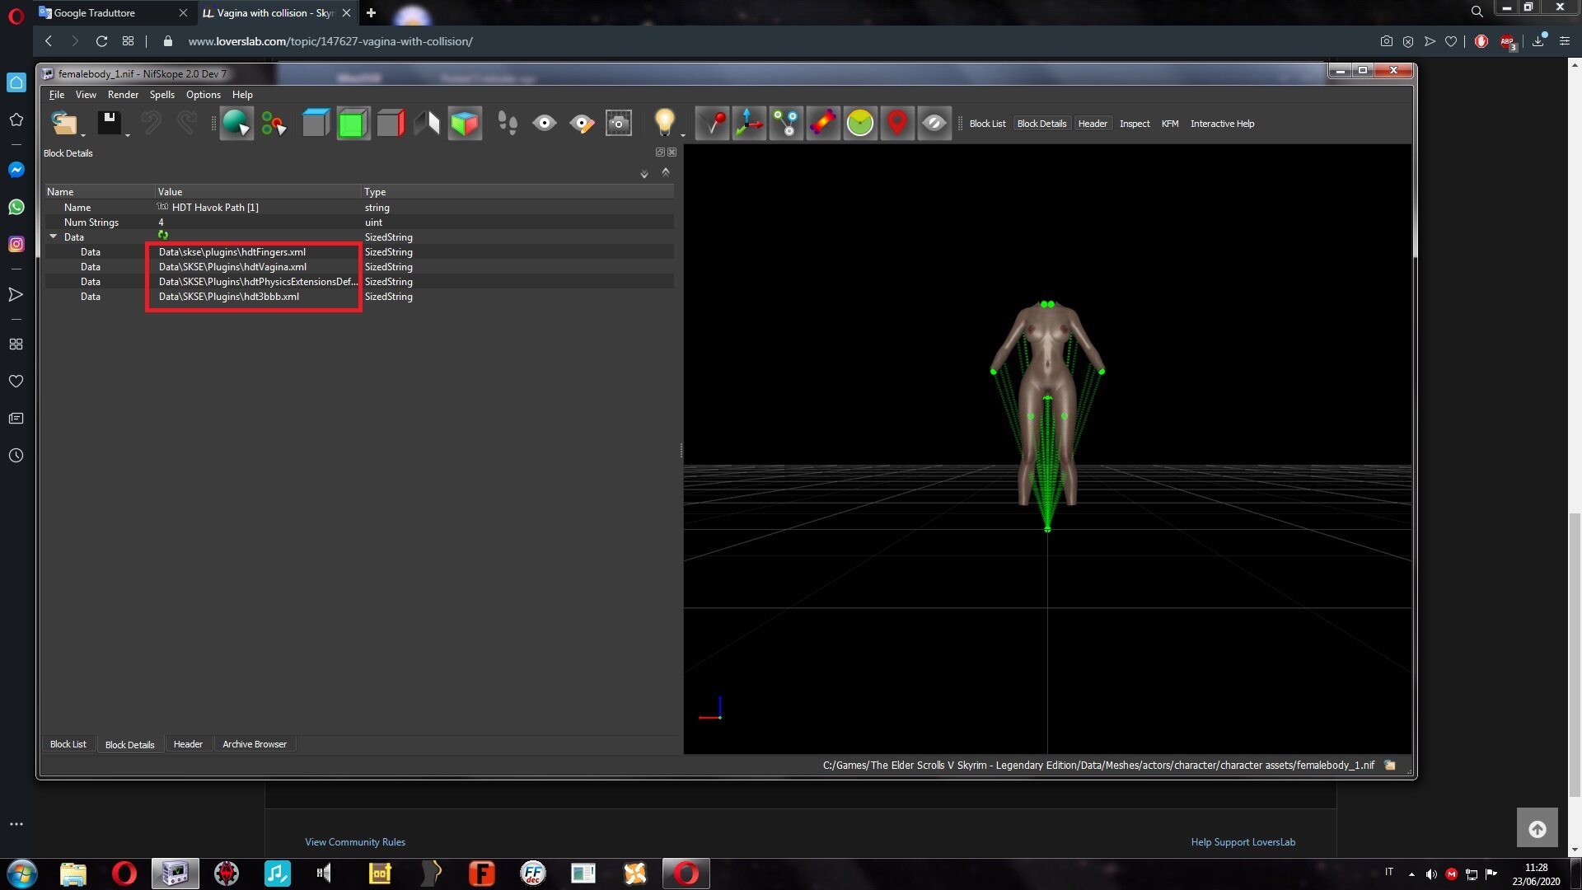Viewport: 1582px width, 890px height.
Task: Switch to Archive Browser tab
Action: point(255,744)
